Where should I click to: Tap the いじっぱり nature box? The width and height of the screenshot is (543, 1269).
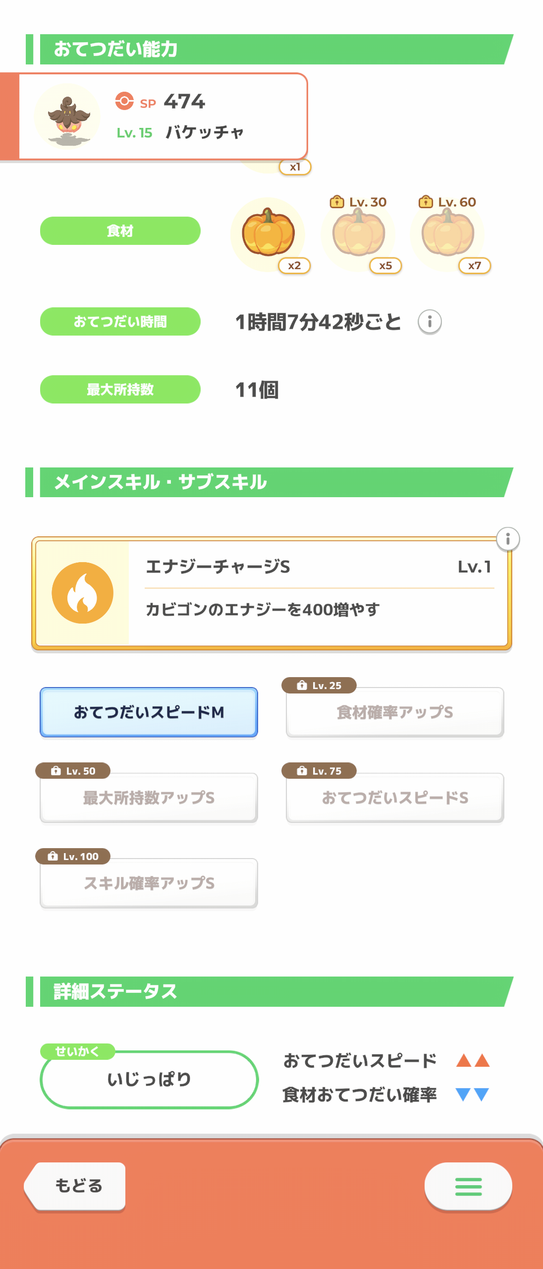[x=149, y=1079]
